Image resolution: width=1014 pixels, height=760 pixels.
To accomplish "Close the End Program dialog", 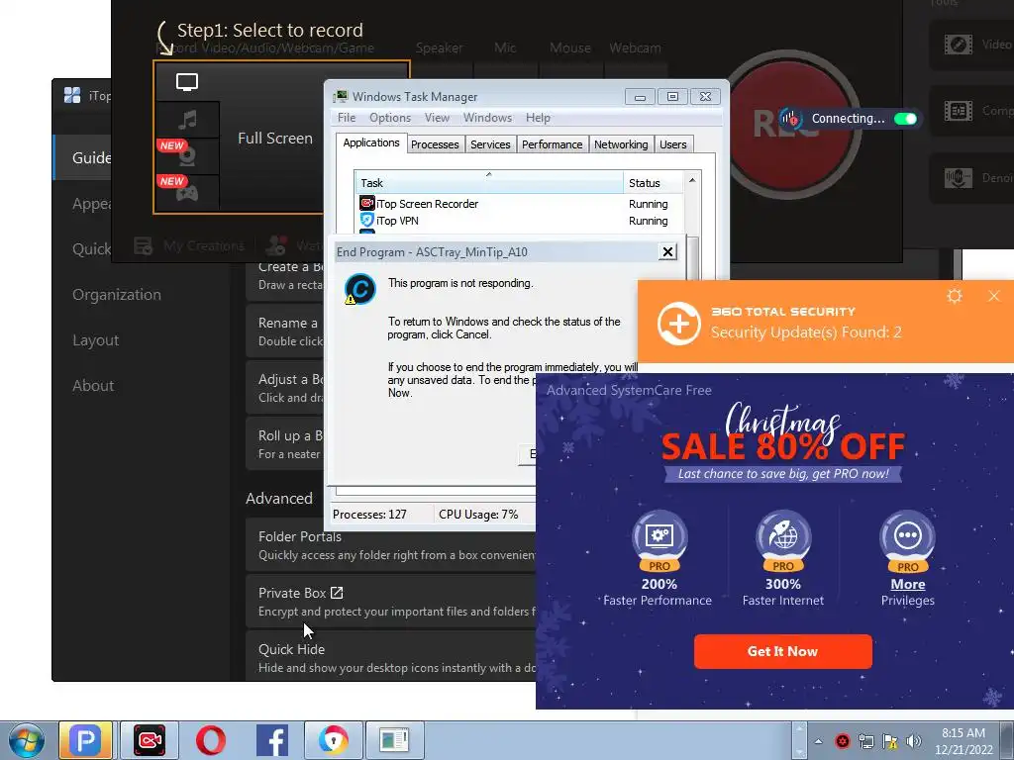I will point(667,251).
